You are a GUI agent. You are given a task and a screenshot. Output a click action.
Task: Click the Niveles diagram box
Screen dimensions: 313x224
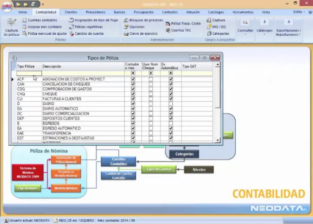[199, 170]
